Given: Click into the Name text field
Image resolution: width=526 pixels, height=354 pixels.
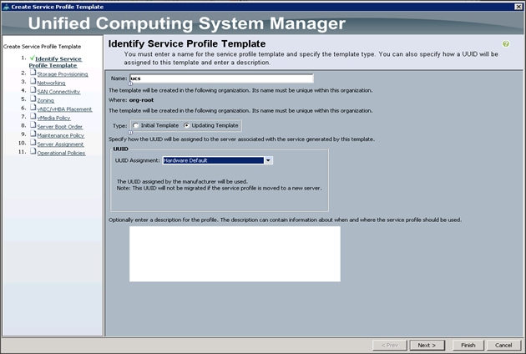Looking at the screenshot, I should 221,78.
